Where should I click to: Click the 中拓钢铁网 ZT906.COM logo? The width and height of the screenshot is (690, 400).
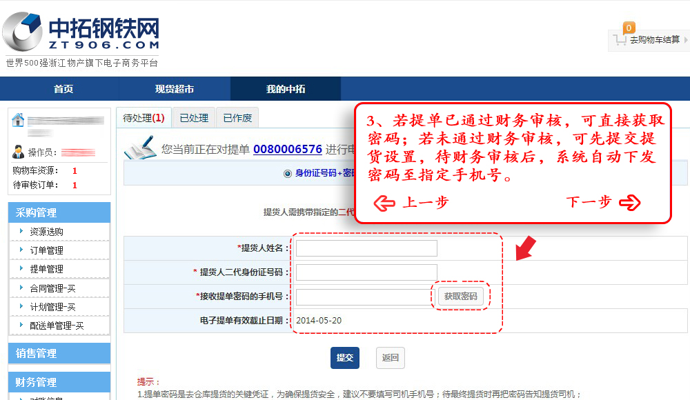click(81, 33)
